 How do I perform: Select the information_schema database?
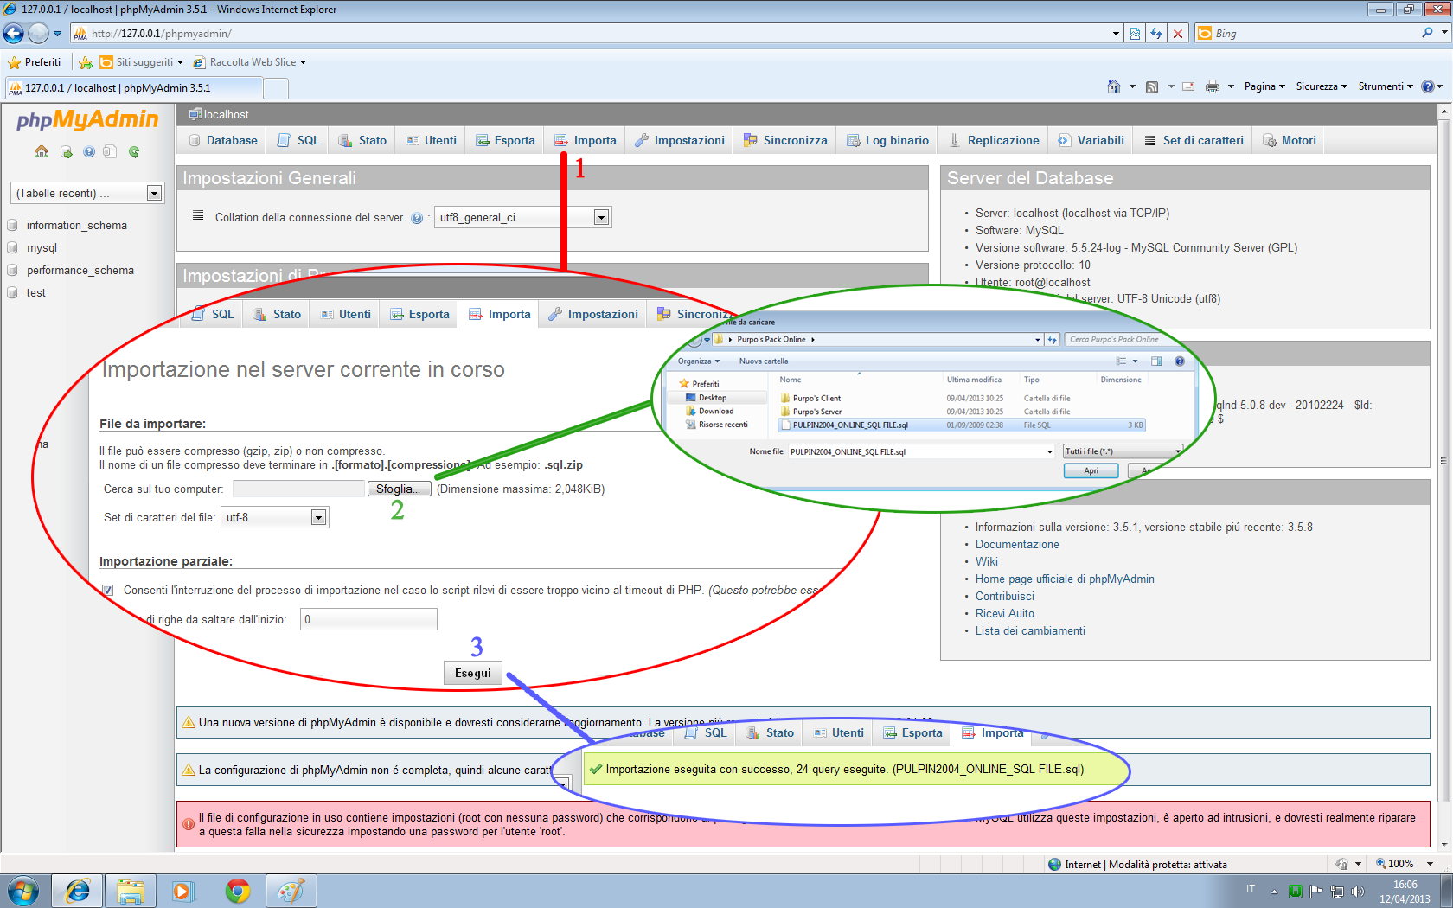coord(76,226)
